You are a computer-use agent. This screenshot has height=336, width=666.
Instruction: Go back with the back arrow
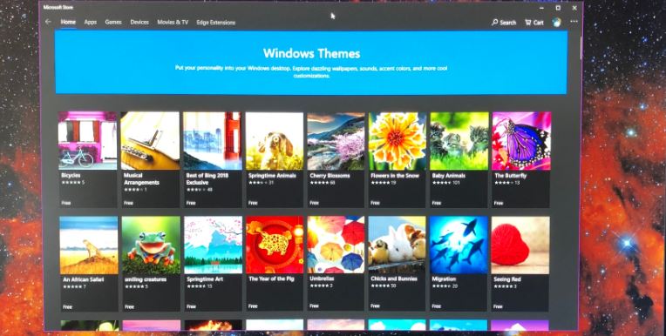coord(48,22)
